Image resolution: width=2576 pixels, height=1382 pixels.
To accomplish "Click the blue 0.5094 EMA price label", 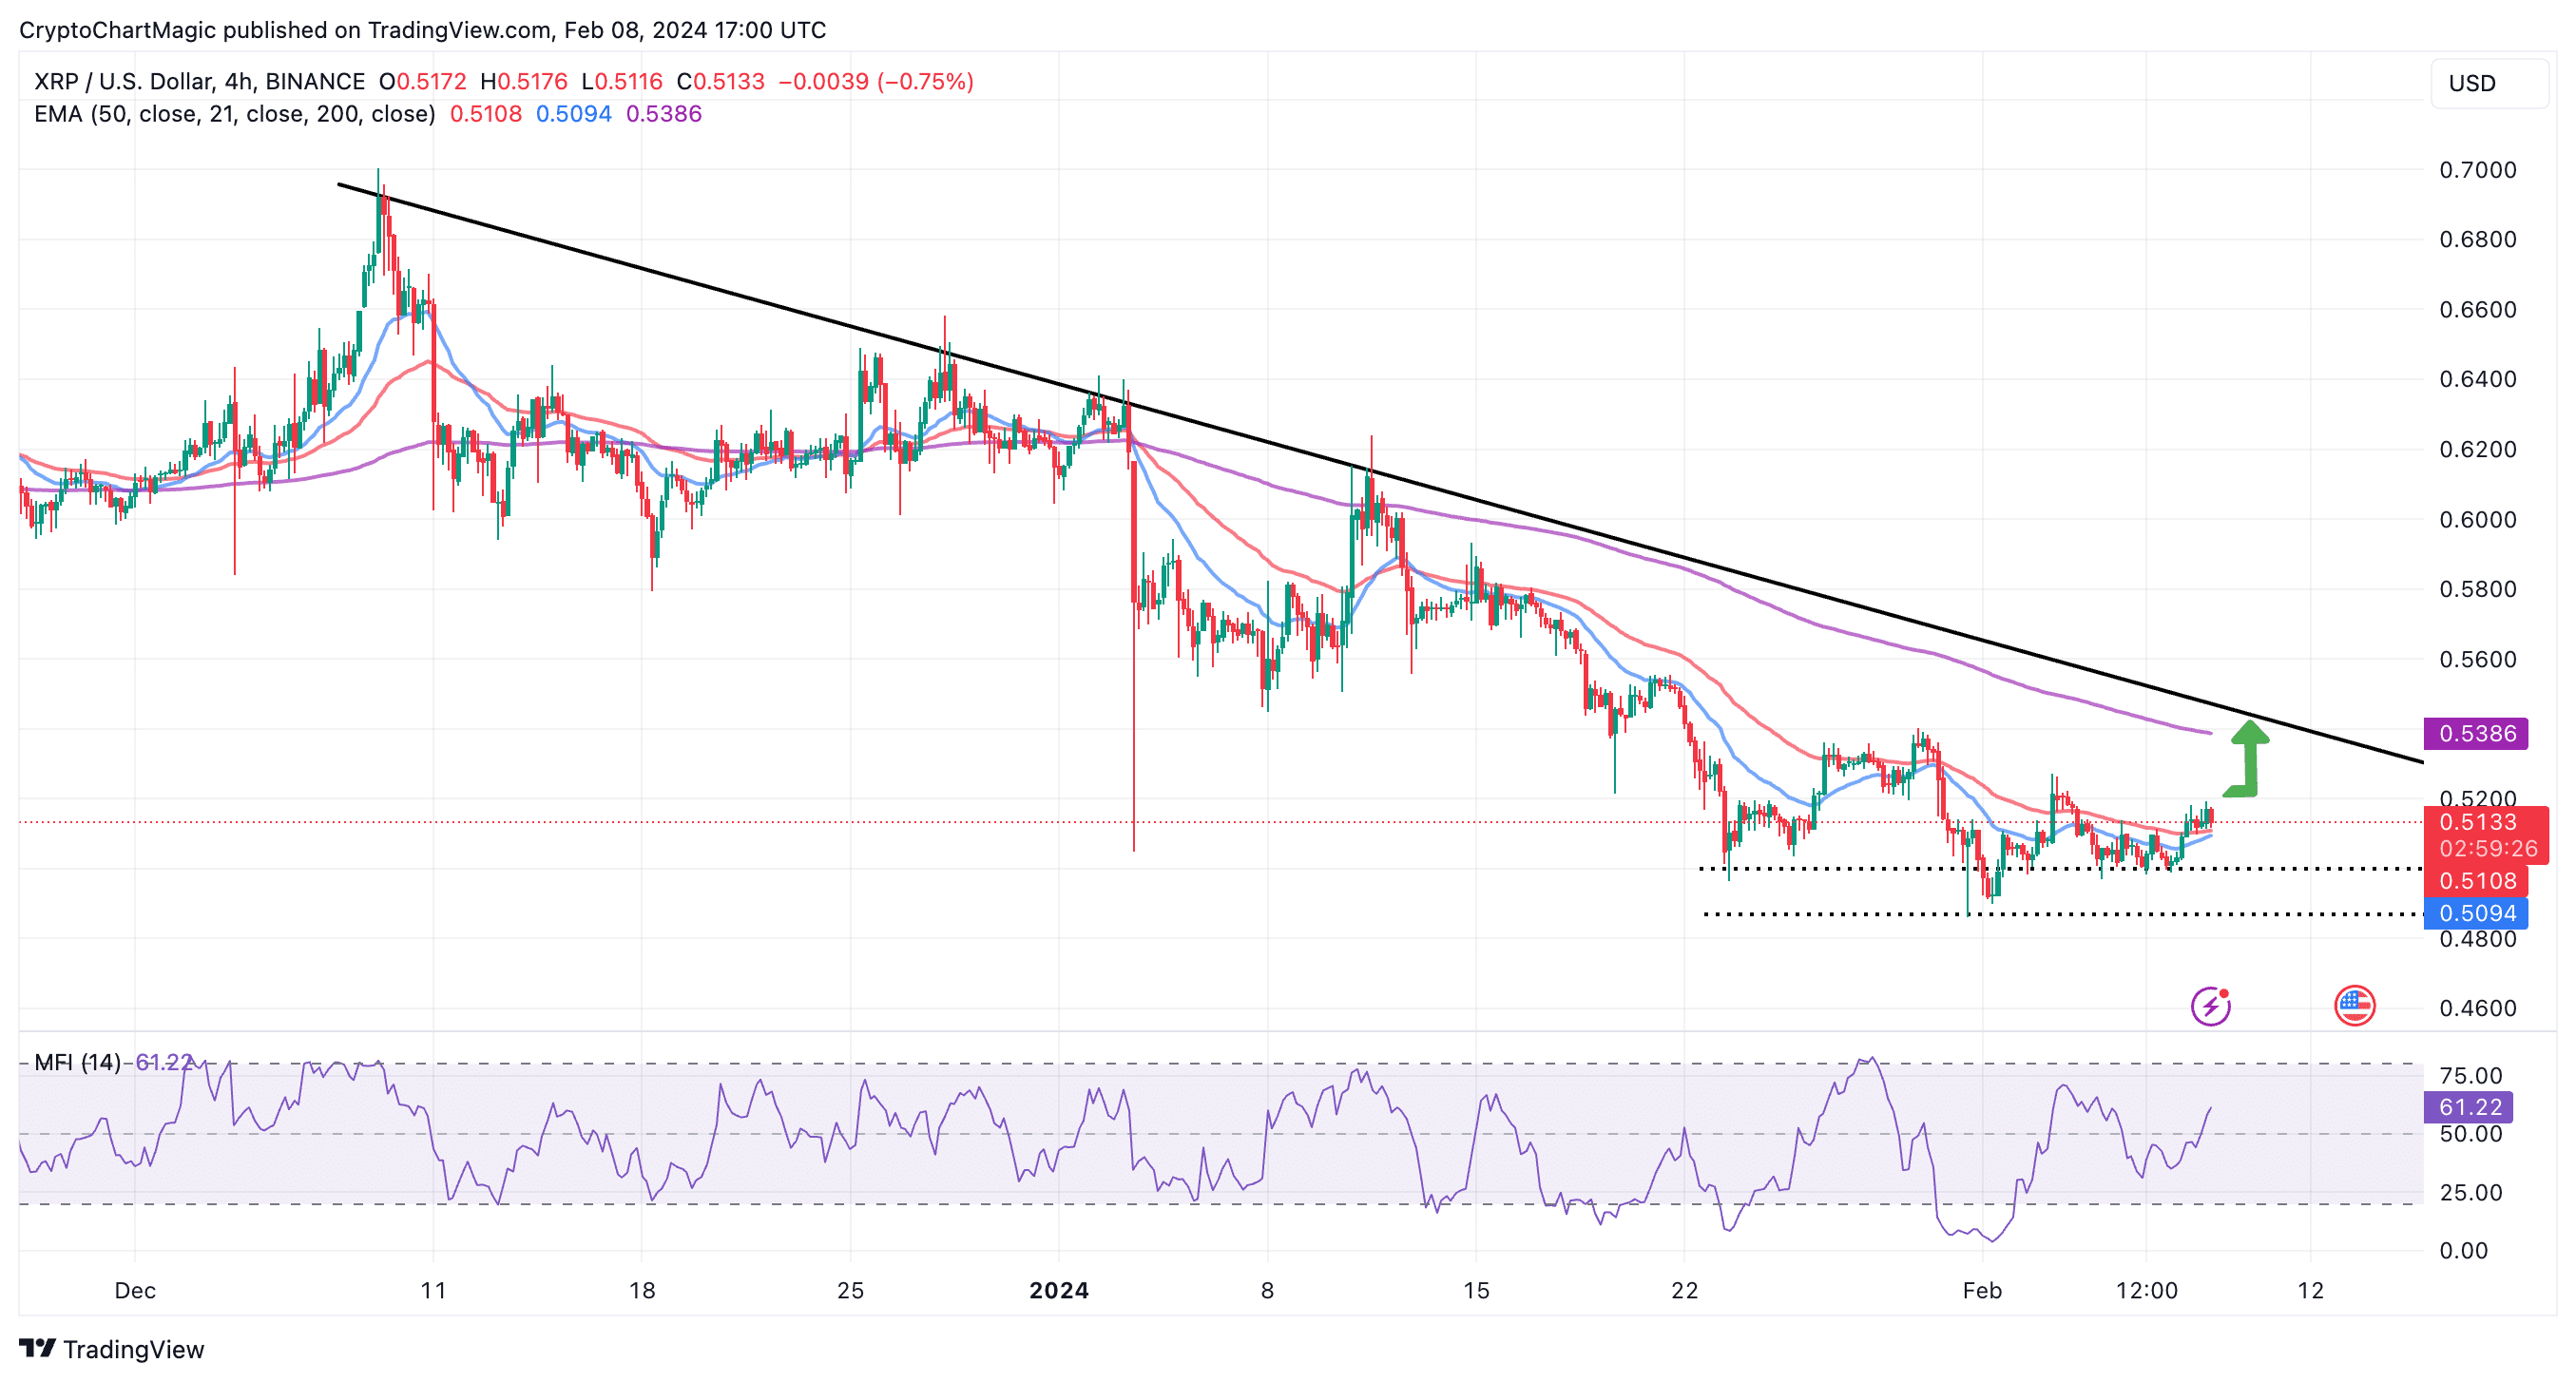I will click(2476, 913).
